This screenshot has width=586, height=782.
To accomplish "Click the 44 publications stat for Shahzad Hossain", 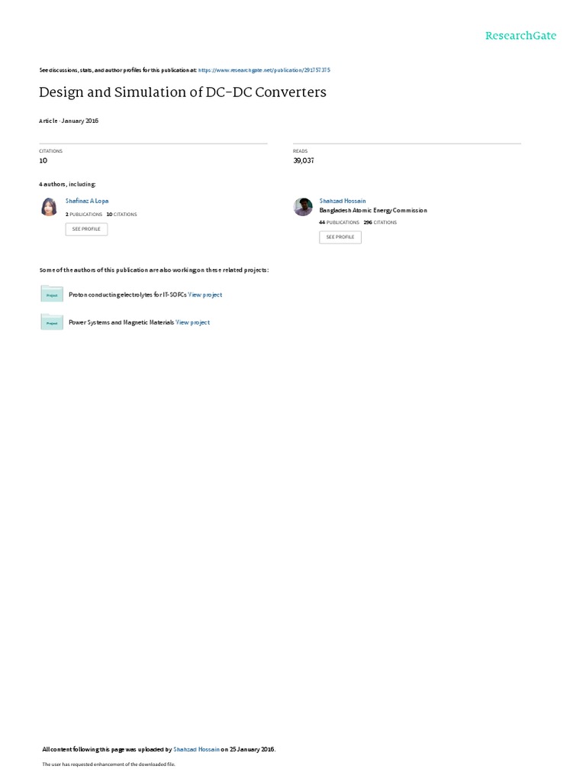I will (339, 222).
